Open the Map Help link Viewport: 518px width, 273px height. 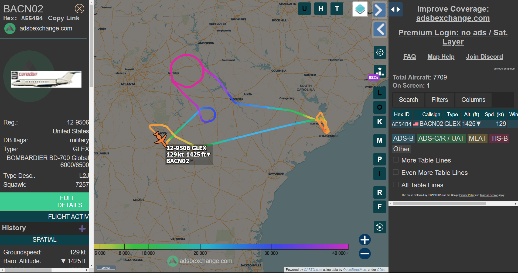click(441, 57)
